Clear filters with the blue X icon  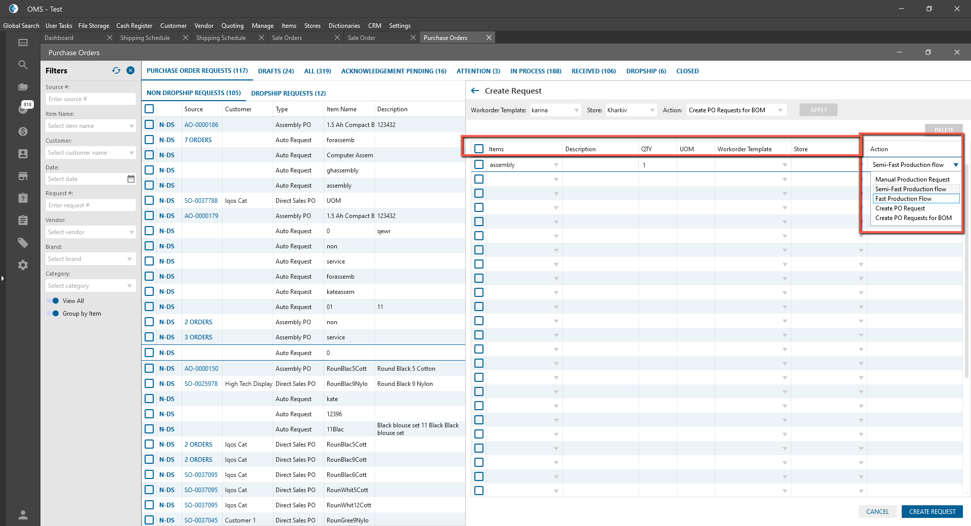130,71
